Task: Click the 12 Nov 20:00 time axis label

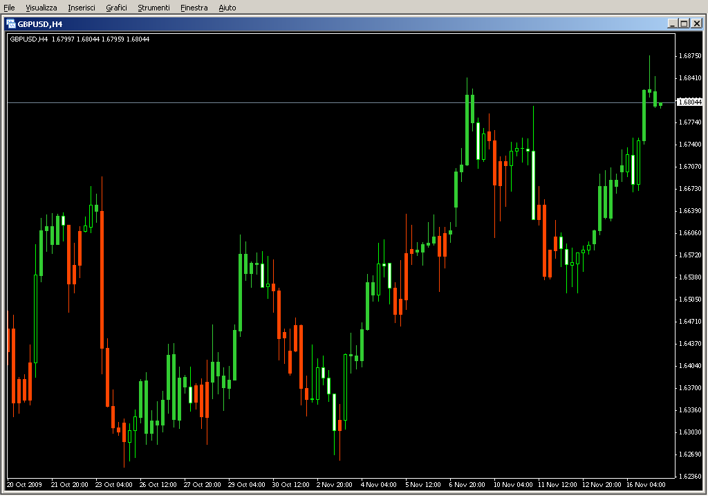Action: [x=602, y=485]
